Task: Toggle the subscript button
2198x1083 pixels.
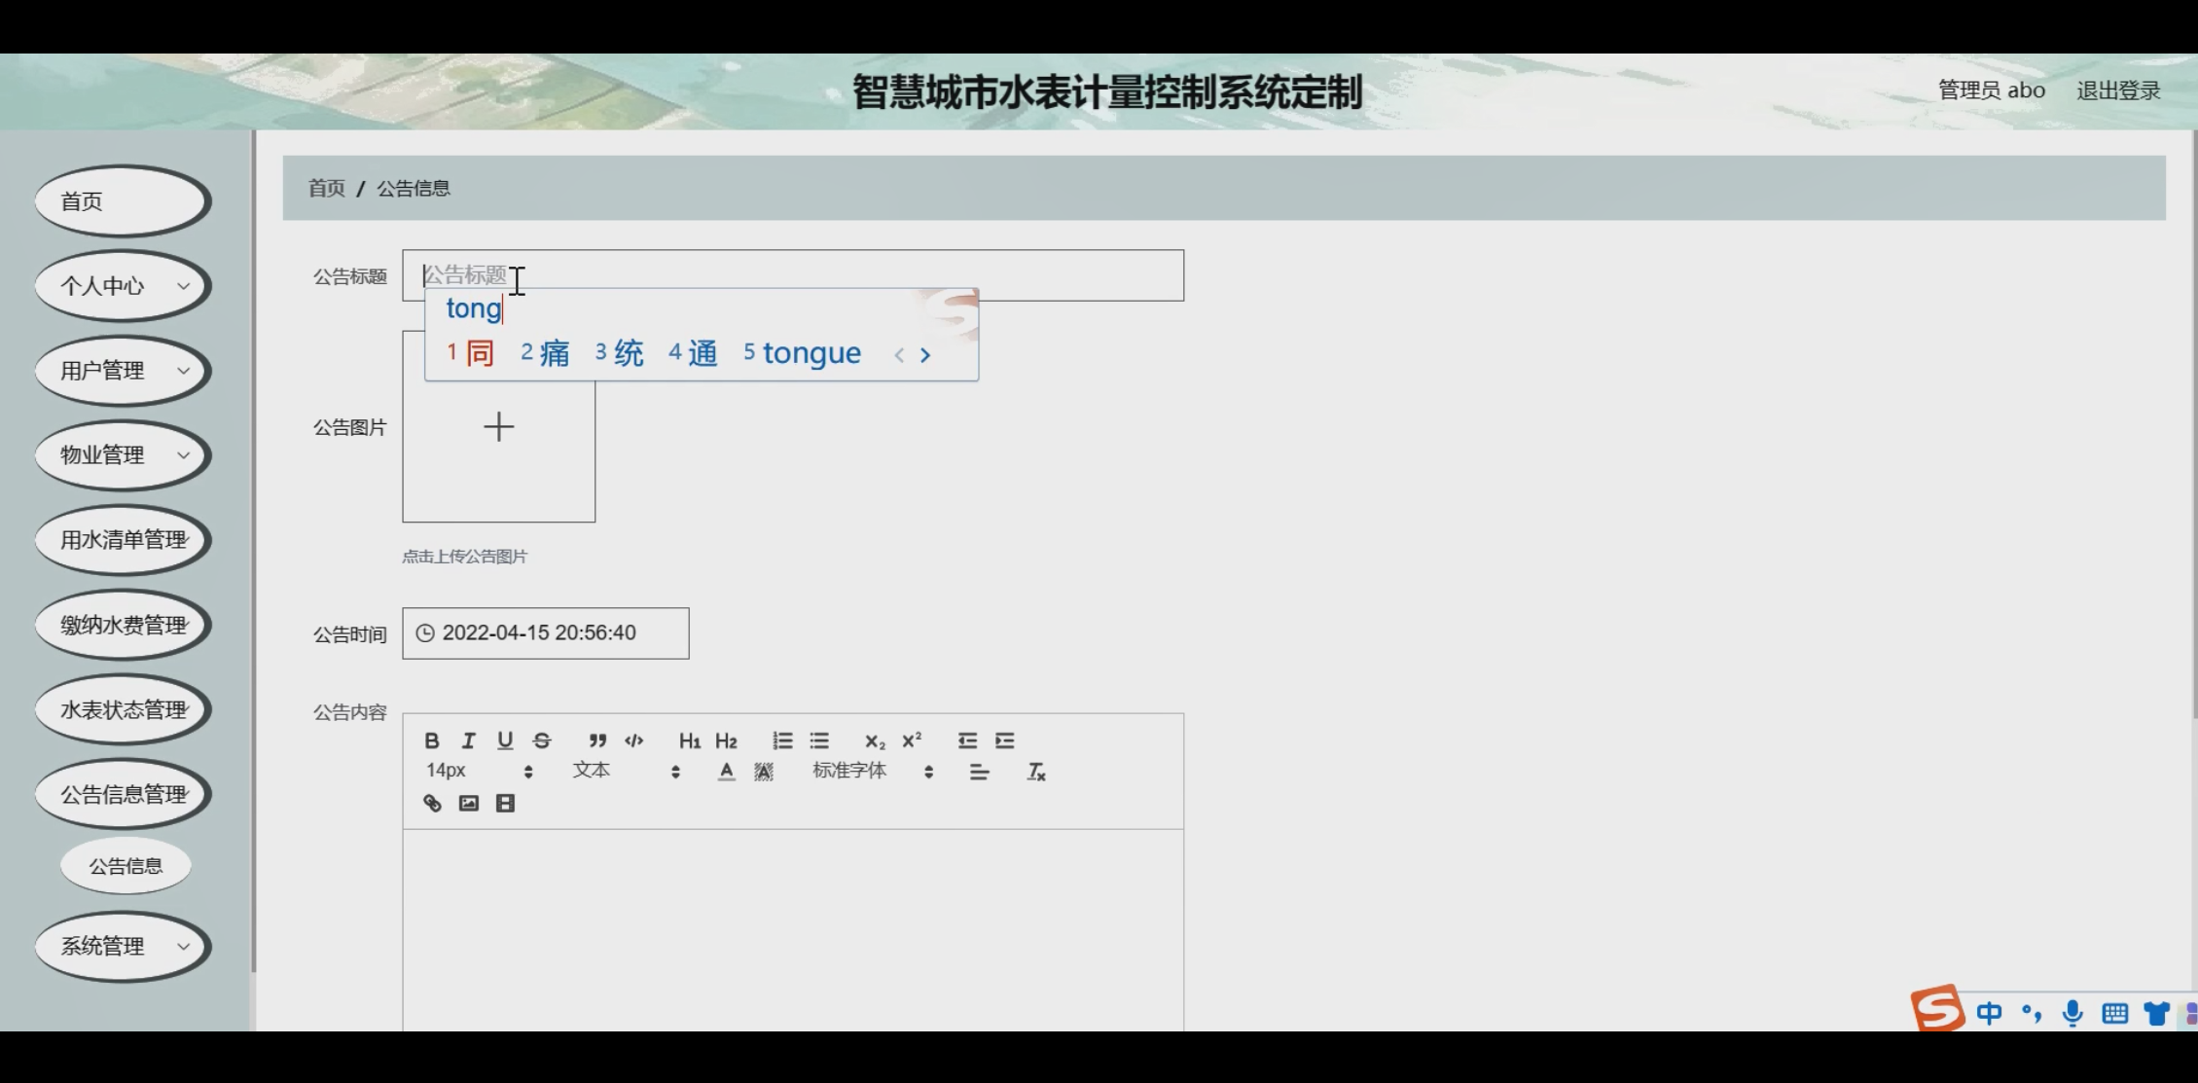Action: [875, 741]
